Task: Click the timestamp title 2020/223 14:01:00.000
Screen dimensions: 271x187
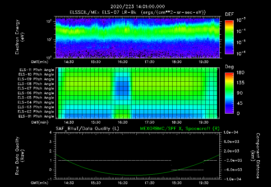Action: coord(138,7)
